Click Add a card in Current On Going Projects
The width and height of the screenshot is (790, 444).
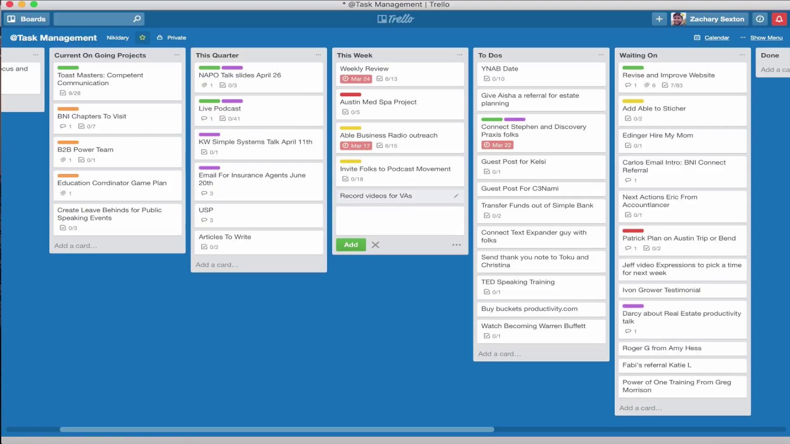pos(75,245)
